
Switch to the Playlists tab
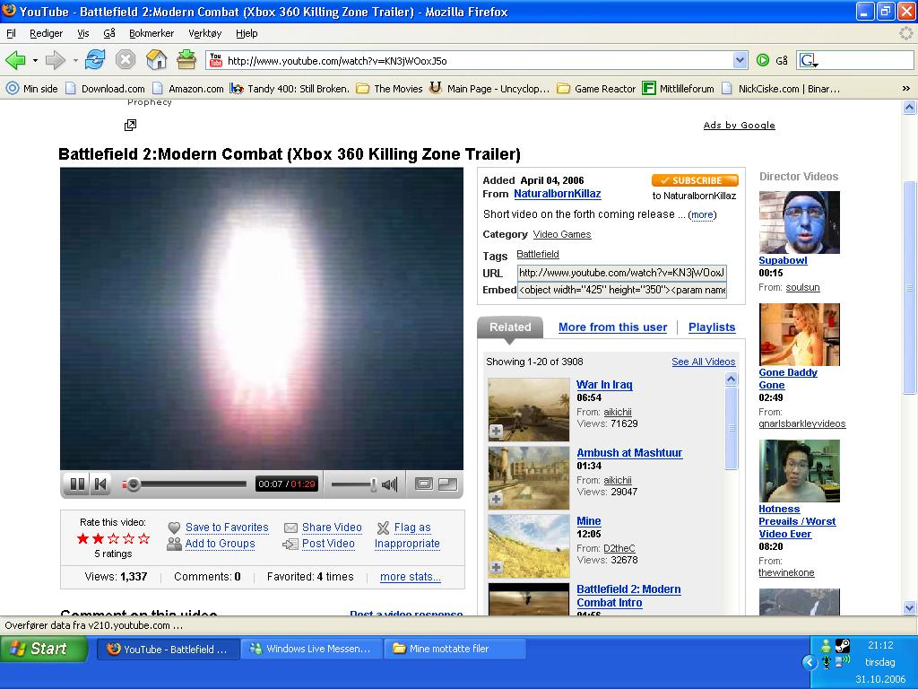pos(711,327)
